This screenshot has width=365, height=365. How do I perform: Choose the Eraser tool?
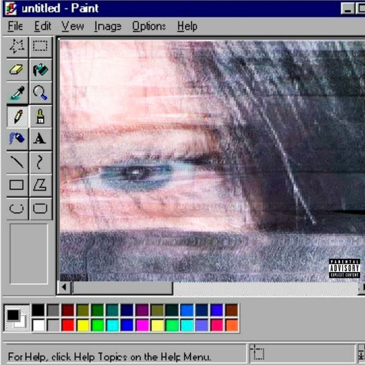click(x=17, y=70)
